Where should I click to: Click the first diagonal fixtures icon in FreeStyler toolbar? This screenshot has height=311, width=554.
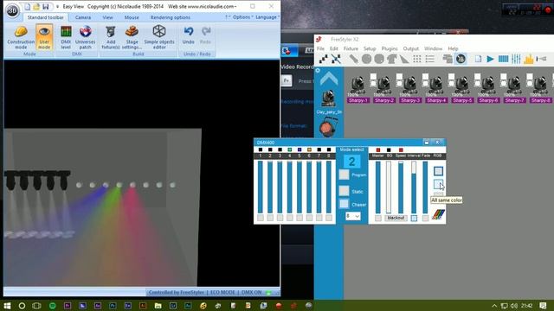coord(323,59)
